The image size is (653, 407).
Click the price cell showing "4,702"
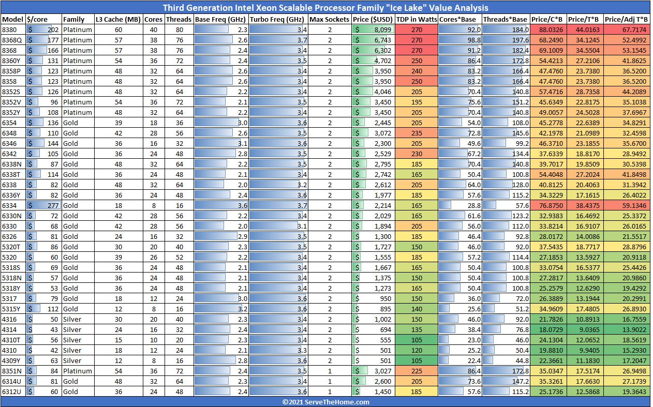pos(373,61)
